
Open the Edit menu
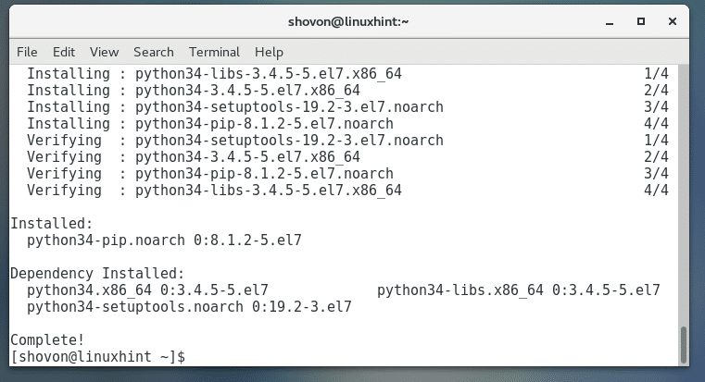[64, 52]
